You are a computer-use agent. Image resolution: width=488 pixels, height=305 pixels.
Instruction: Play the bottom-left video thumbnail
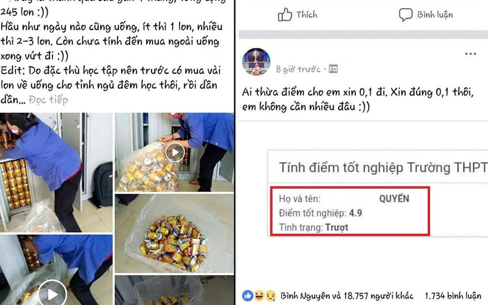coord(52,294)
